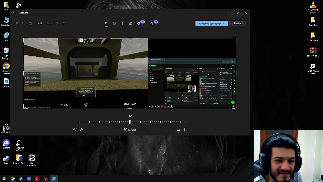The width and height of the screenshot is (323, 182).
Task: Switch to Photos app in the taskbar
Action: click(54, 179)
